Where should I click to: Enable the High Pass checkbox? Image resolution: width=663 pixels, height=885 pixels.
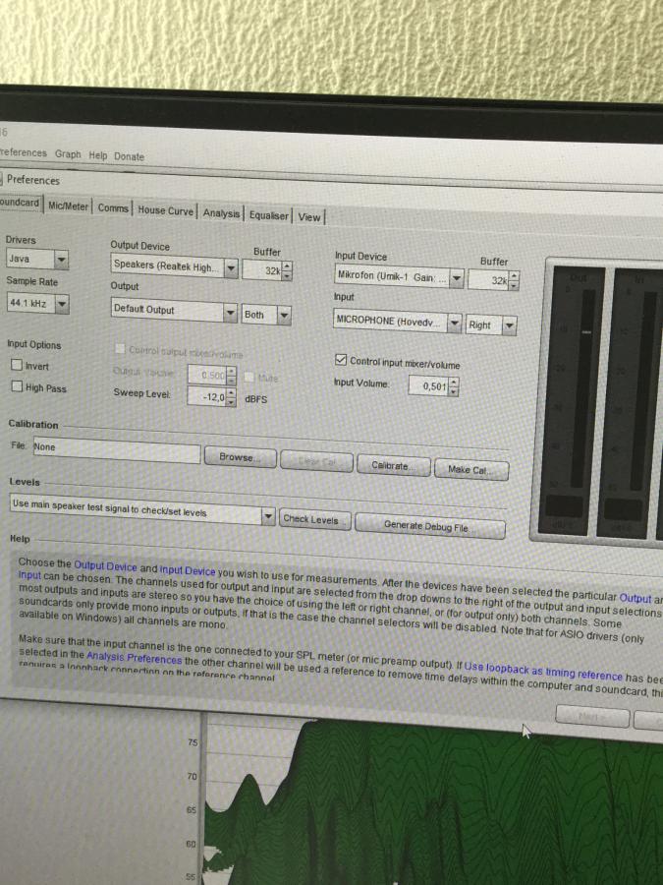(x=17, y=386)
